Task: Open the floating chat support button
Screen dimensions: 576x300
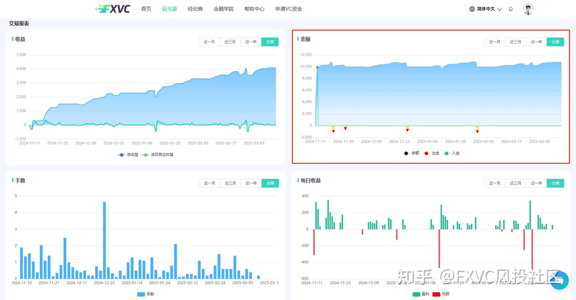Action: (560, 280)
